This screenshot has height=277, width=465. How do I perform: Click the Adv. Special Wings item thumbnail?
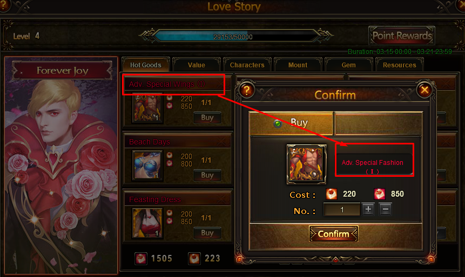point(147,108)
